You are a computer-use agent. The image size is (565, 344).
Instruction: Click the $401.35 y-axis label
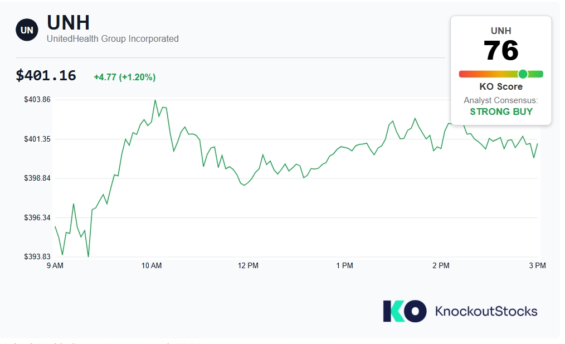point(37,139)
